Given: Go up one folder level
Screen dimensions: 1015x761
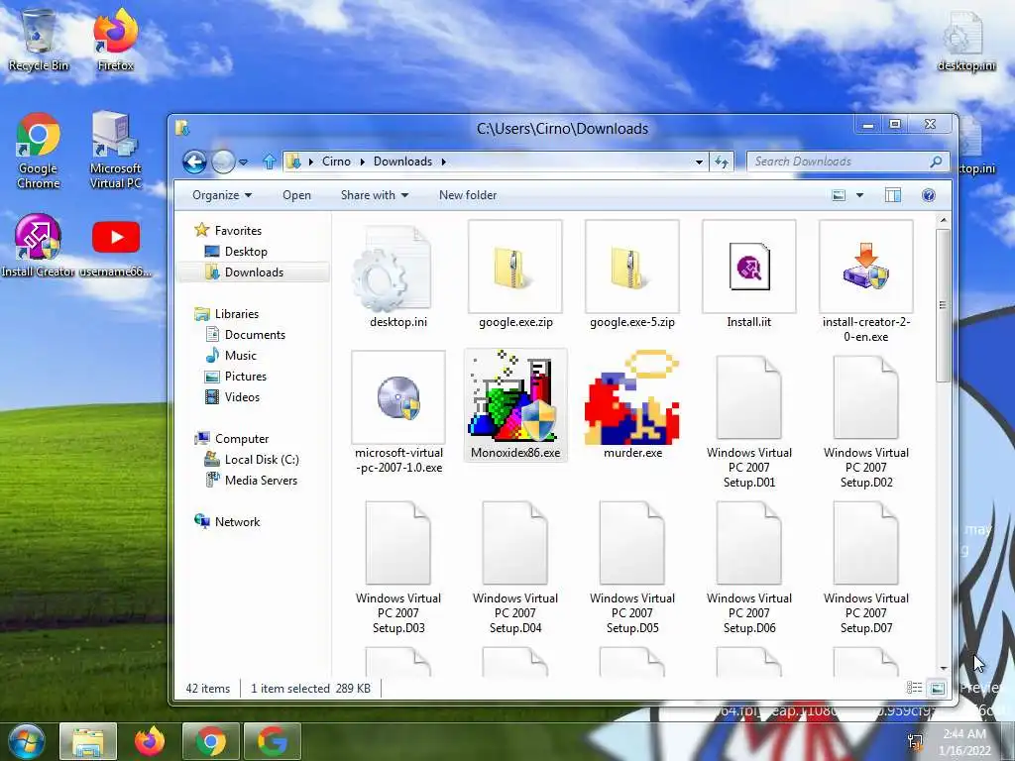Looking at the screenshot, I should click(x=270, y=162).
